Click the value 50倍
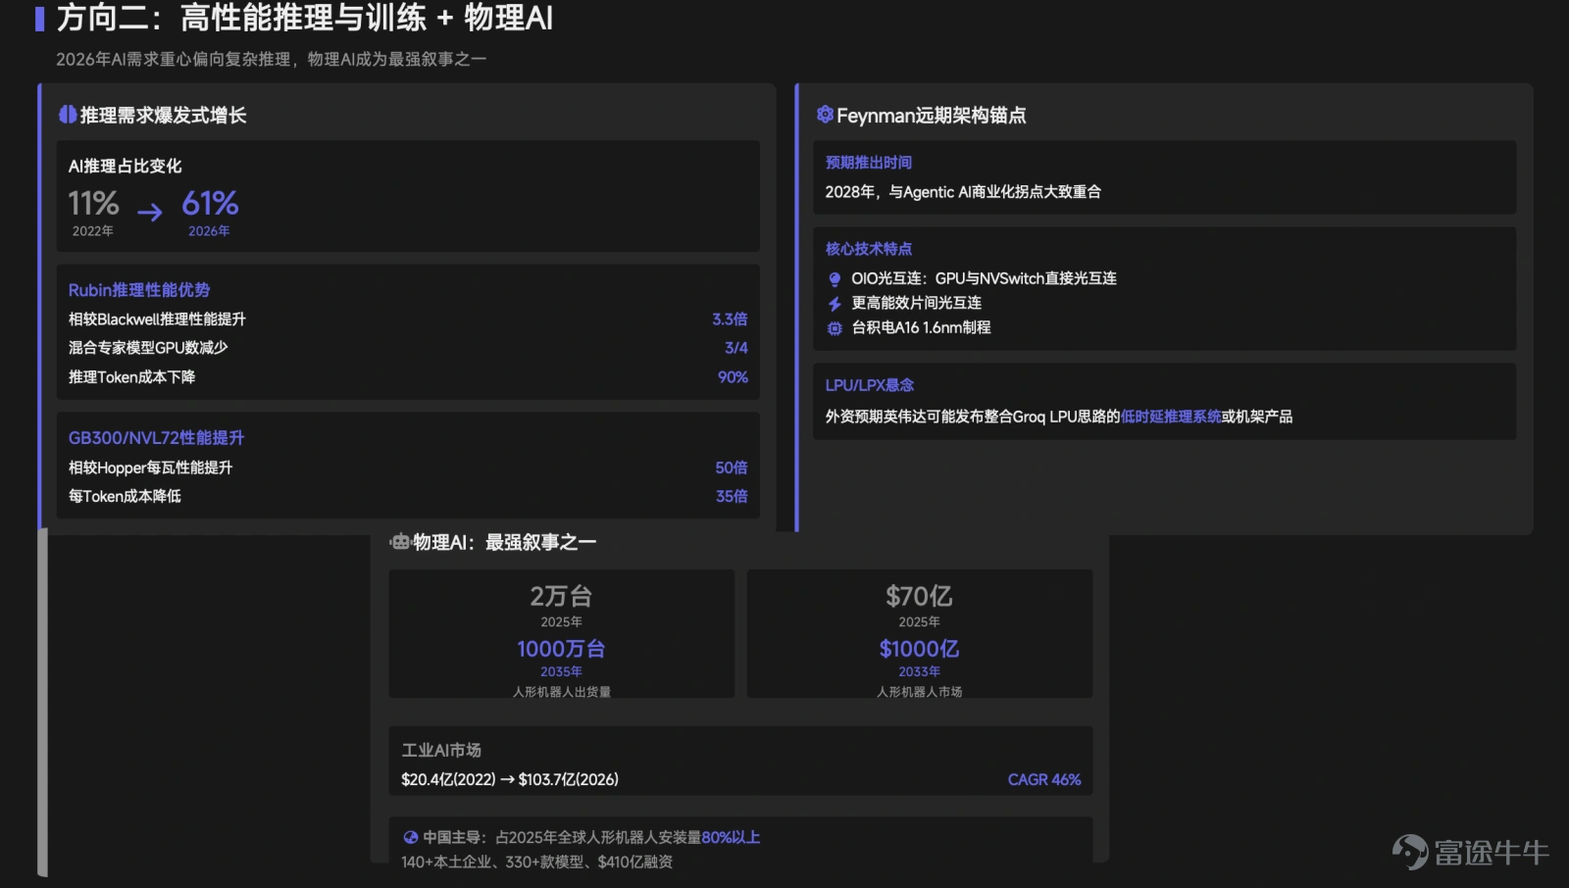This screenshot has height=888, width=1569. tap(732, 468)
